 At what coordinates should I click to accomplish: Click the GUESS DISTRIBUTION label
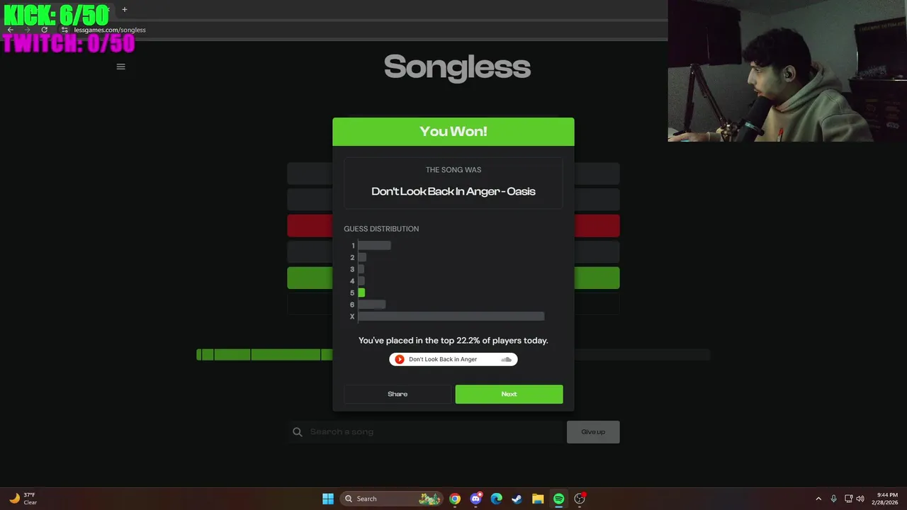[x=381, y=229]
